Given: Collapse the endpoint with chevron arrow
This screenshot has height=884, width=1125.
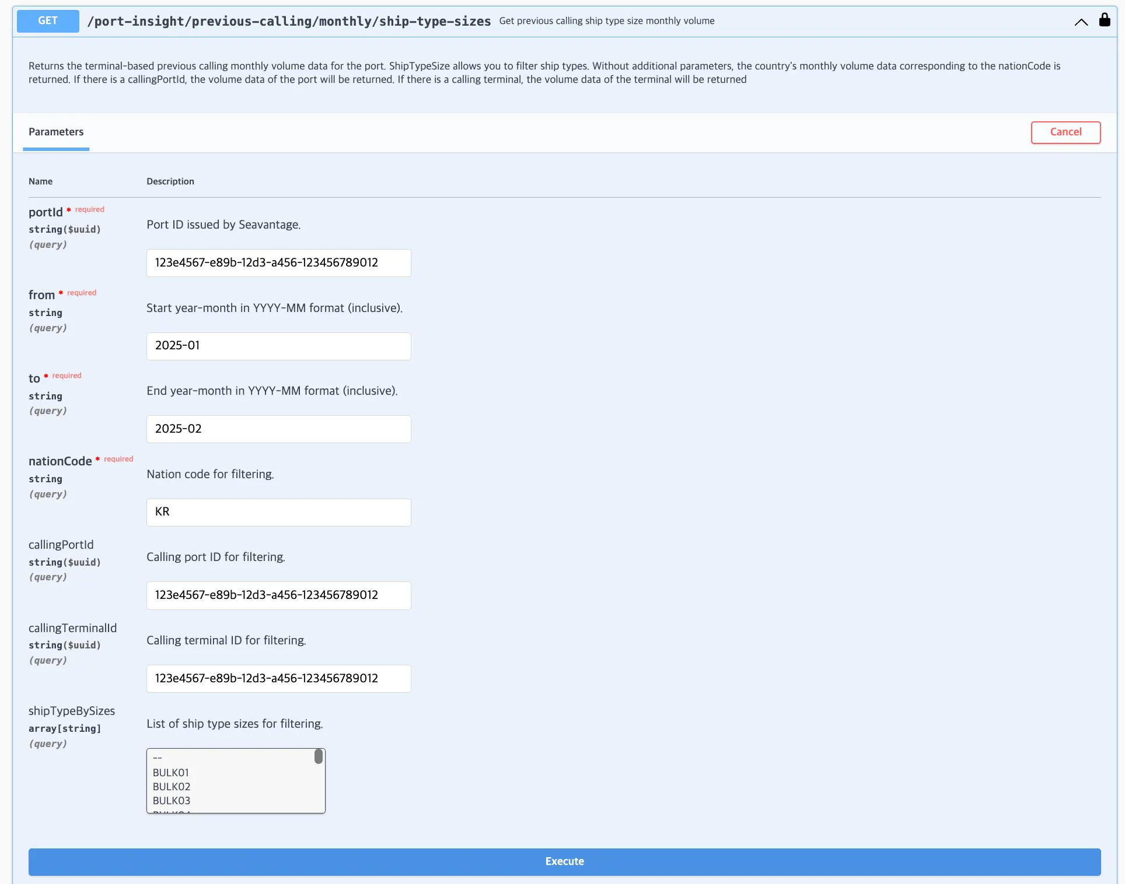Looking at the screenshot, I should click(1081, 22).
